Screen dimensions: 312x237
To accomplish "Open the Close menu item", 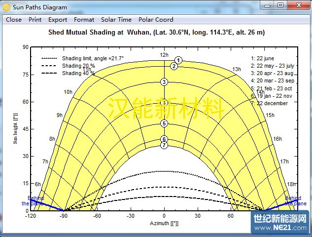I will 13,20.
